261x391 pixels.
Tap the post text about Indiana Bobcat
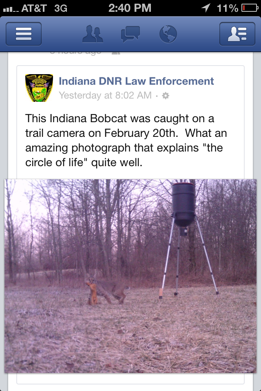click(126, 141)
